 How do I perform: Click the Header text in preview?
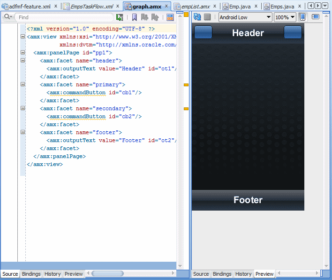pos(248,33)
